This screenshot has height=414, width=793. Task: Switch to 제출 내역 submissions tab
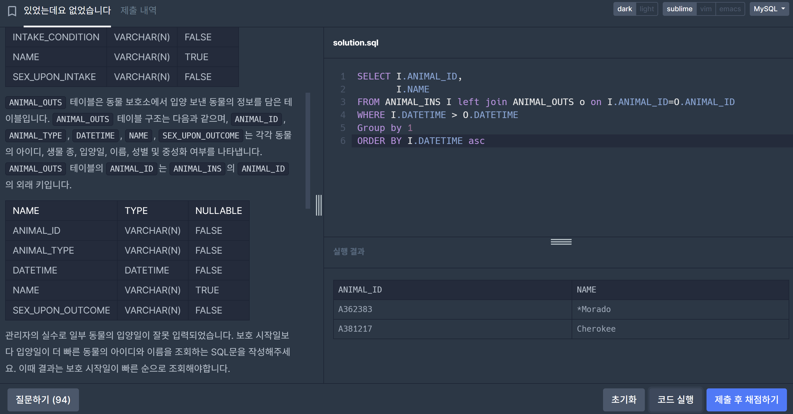(138, 11)
